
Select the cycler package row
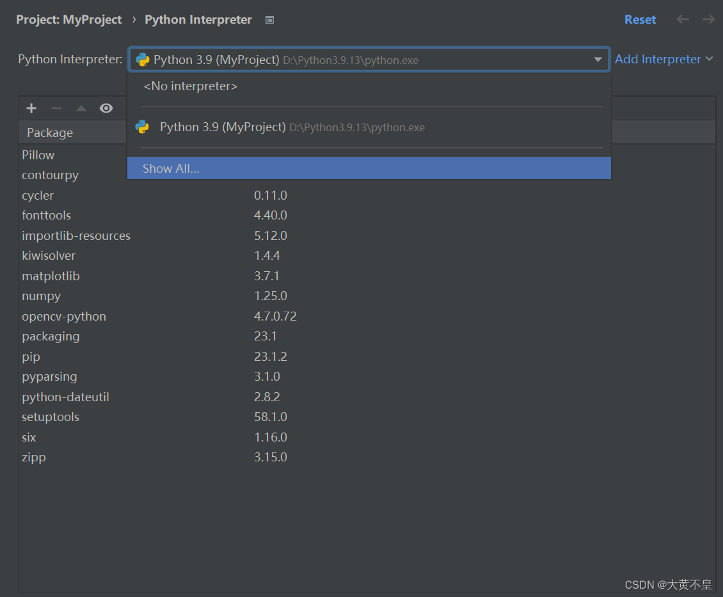[367, 195]
